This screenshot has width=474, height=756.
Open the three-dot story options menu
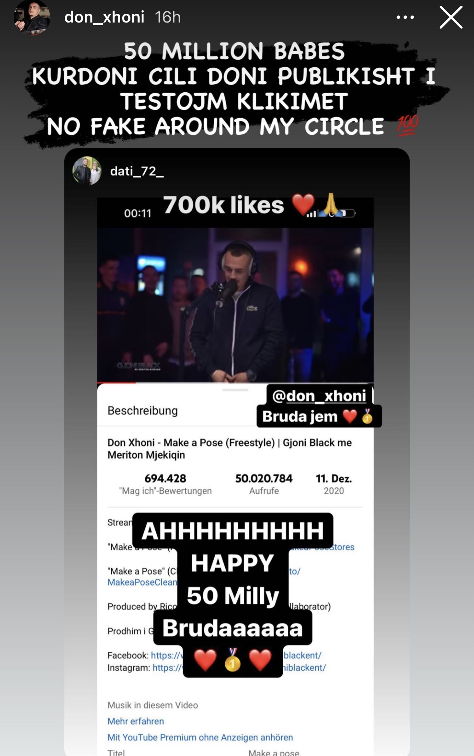(x=405, y=17)
